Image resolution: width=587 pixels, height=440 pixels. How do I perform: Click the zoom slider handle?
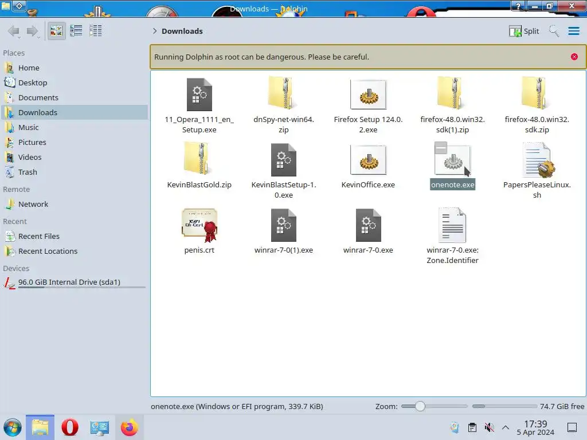pyautogui.click(x=420, y=406)
